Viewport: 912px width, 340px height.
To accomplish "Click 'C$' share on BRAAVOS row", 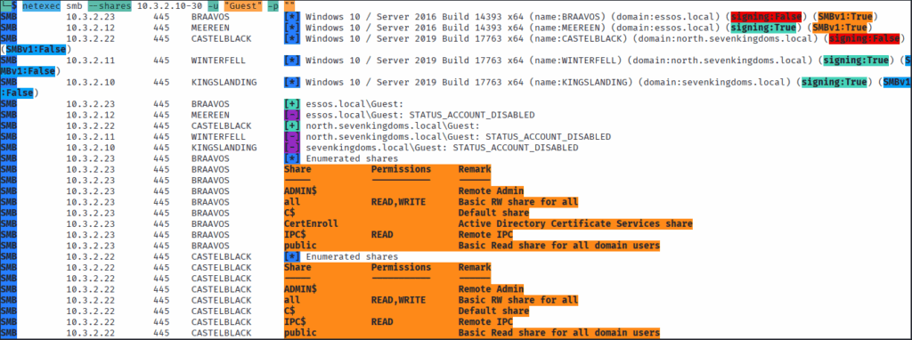I will coord(289,213).
